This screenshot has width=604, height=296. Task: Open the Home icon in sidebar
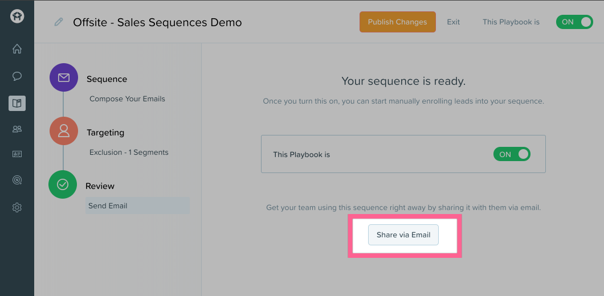coord(17,49)
